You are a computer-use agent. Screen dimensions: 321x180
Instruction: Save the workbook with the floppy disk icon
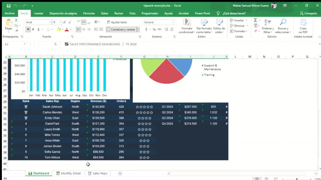8,6
